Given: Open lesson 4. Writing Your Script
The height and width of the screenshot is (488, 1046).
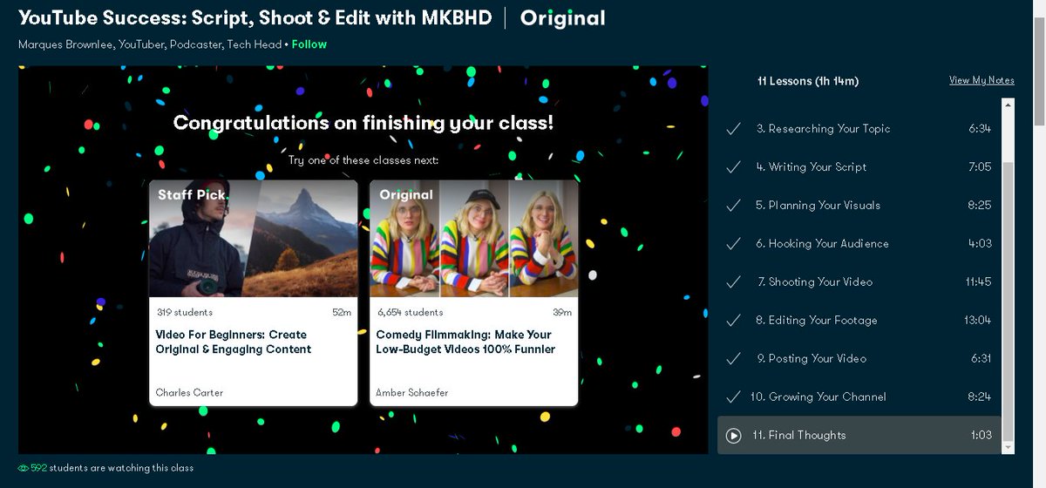Looking at the screenshot, I should coord(859,167).
